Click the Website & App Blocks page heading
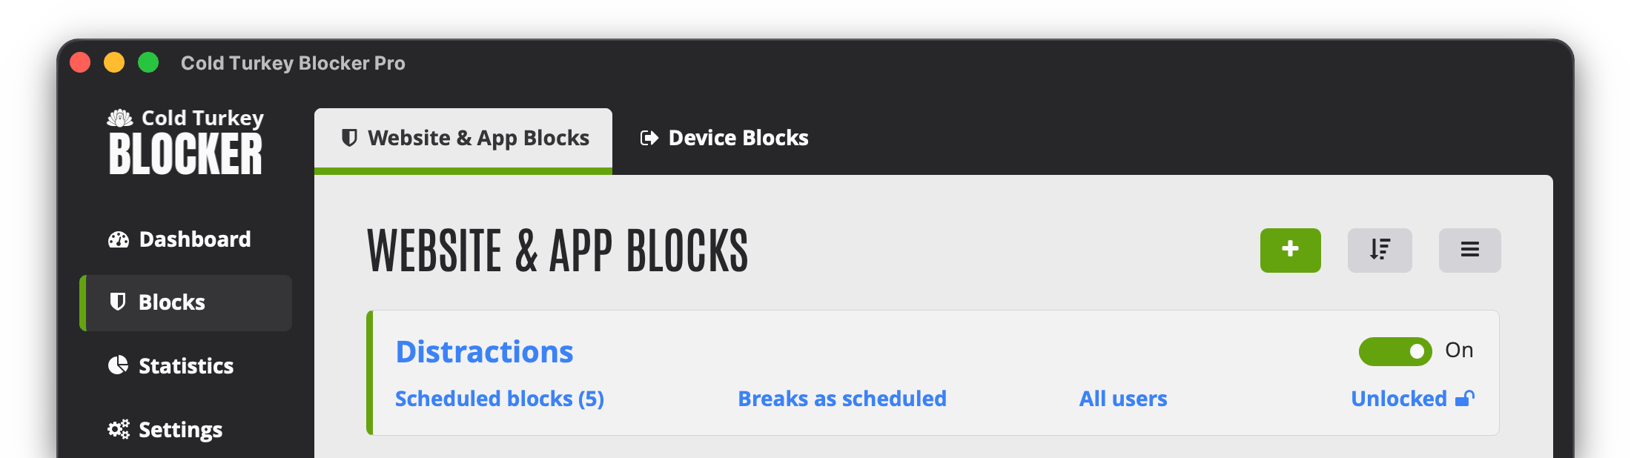1631x458 pixels. (558, 252)
